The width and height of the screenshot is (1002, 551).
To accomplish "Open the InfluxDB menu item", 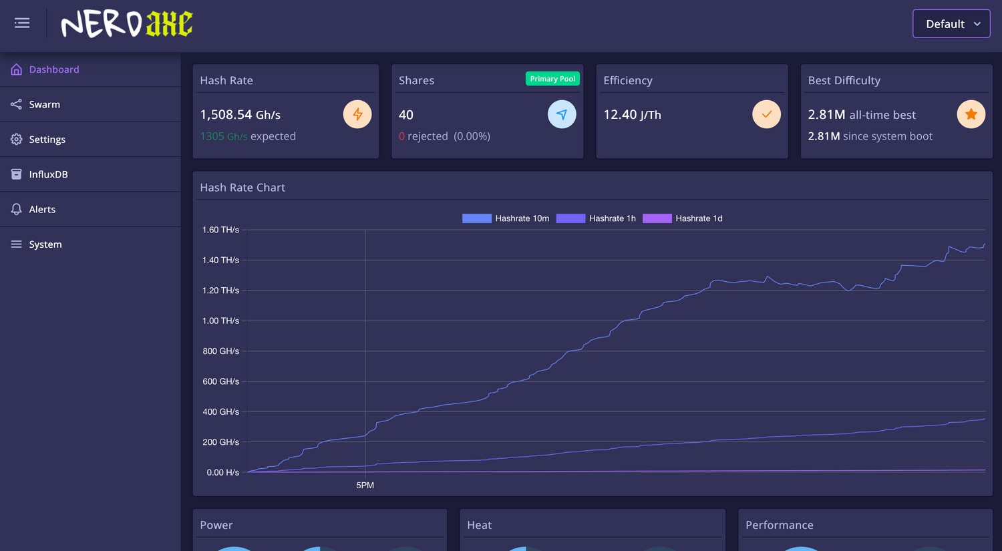I will tap(48, 174).
